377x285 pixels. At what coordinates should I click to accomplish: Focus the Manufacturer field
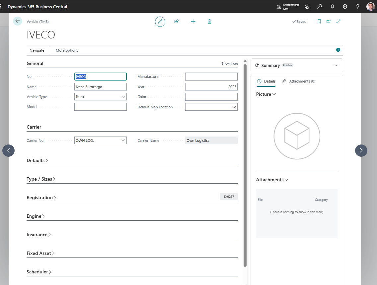tap(211, 77)
